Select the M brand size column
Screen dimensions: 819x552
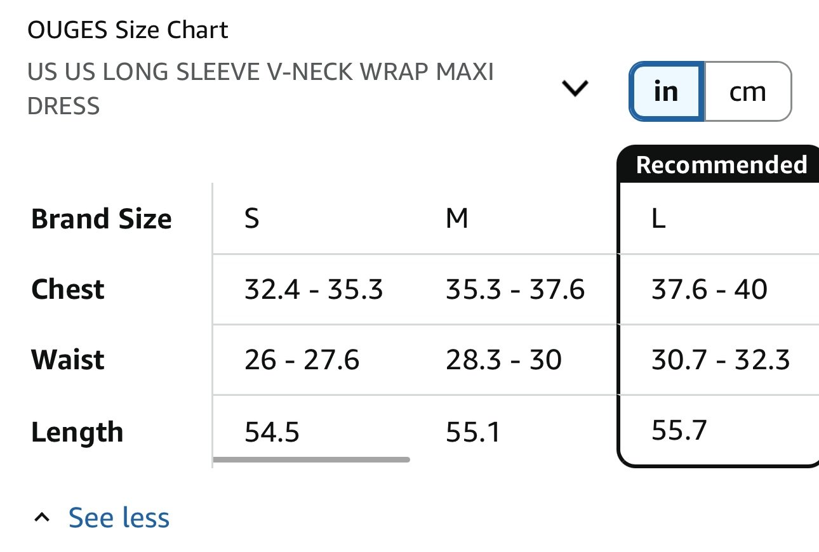(x=457, y=220)
